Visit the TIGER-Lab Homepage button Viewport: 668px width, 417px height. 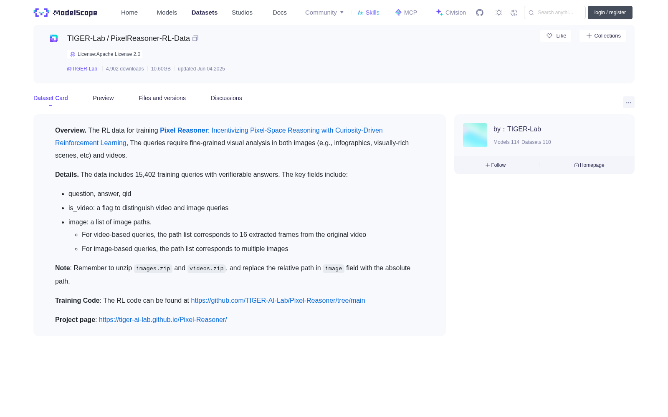(589, 165)
